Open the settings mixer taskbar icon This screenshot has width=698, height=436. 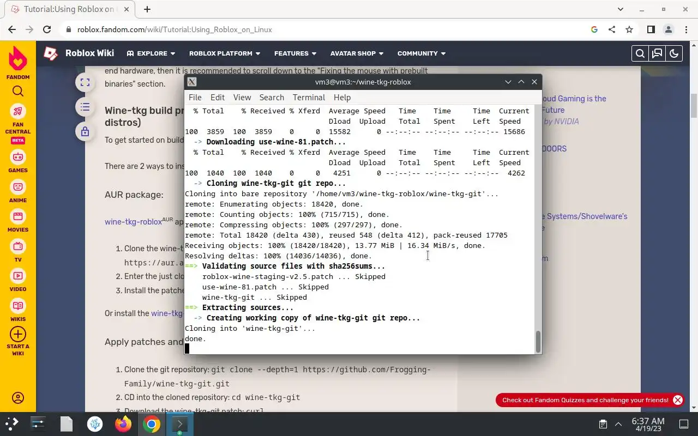click(38, 423)
